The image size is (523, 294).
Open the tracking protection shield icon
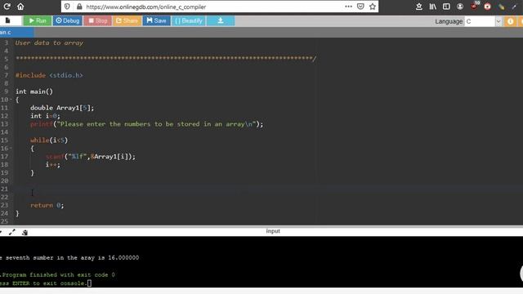67,7
